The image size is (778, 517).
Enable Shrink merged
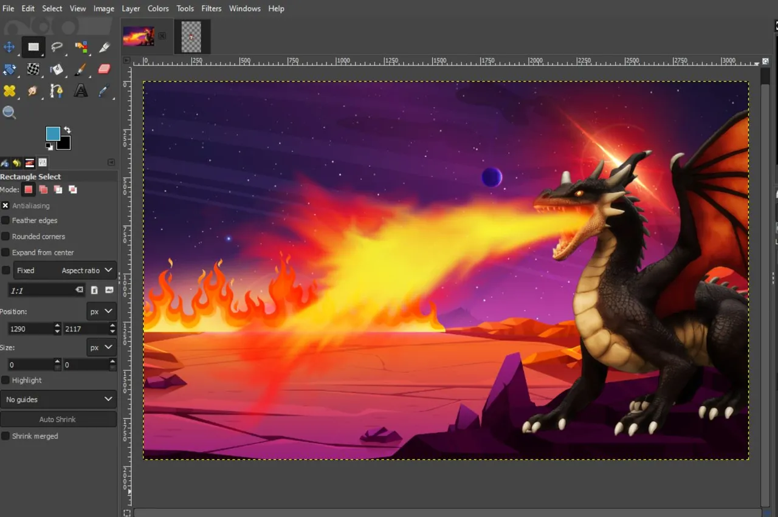click(x=5, y=436)
